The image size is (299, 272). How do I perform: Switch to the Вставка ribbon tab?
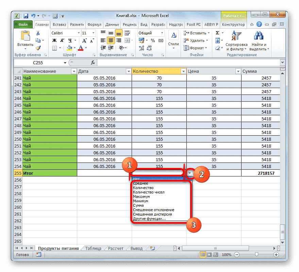(59, 24)
